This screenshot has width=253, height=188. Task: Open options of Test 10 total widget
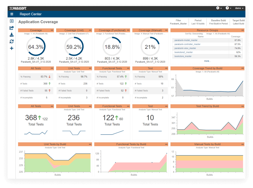[x=166, y=106]
